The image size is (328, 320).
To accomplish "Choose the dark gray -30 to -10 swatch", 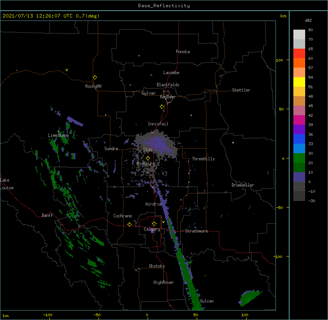I will tap(299, 196).
